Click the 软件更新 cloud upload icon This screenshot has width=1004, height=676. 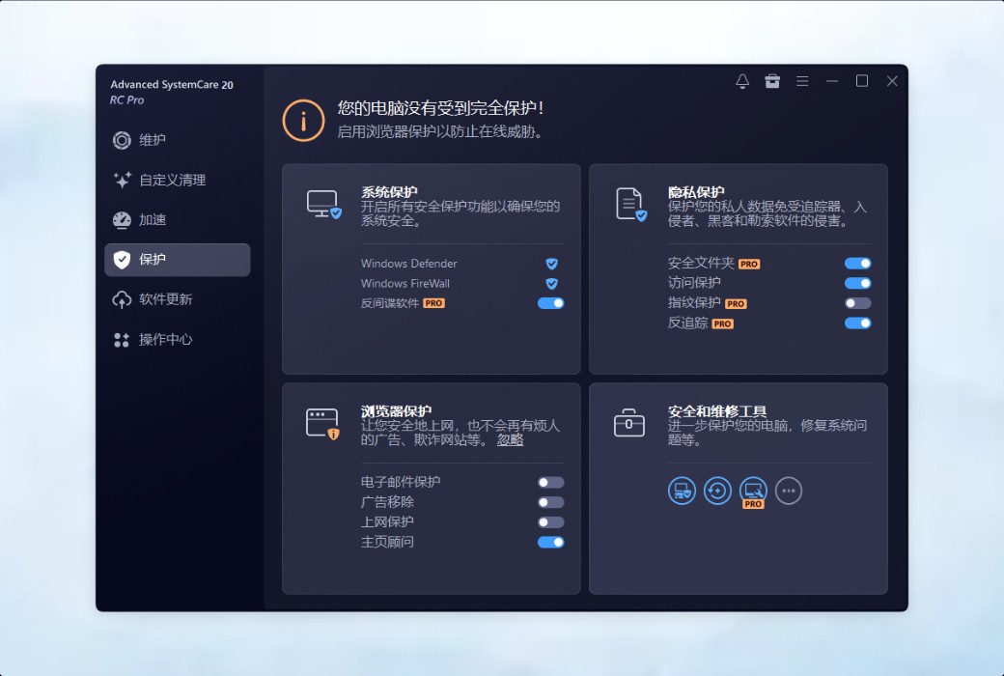[122, 299]
